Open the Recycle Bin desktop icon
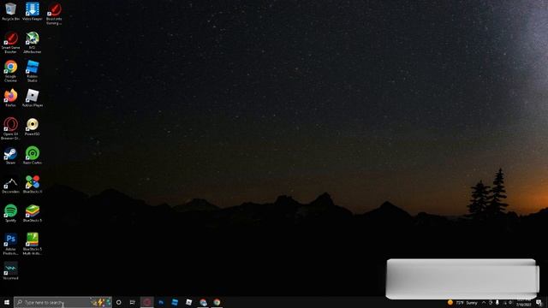Screen dimensions: 548x308 pyautogui.click(x=10, y=12)
